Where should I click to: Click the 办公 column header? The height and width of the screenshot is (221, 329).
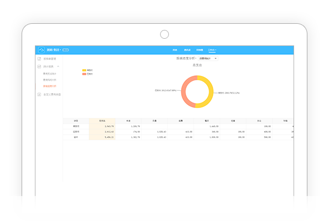259,121
